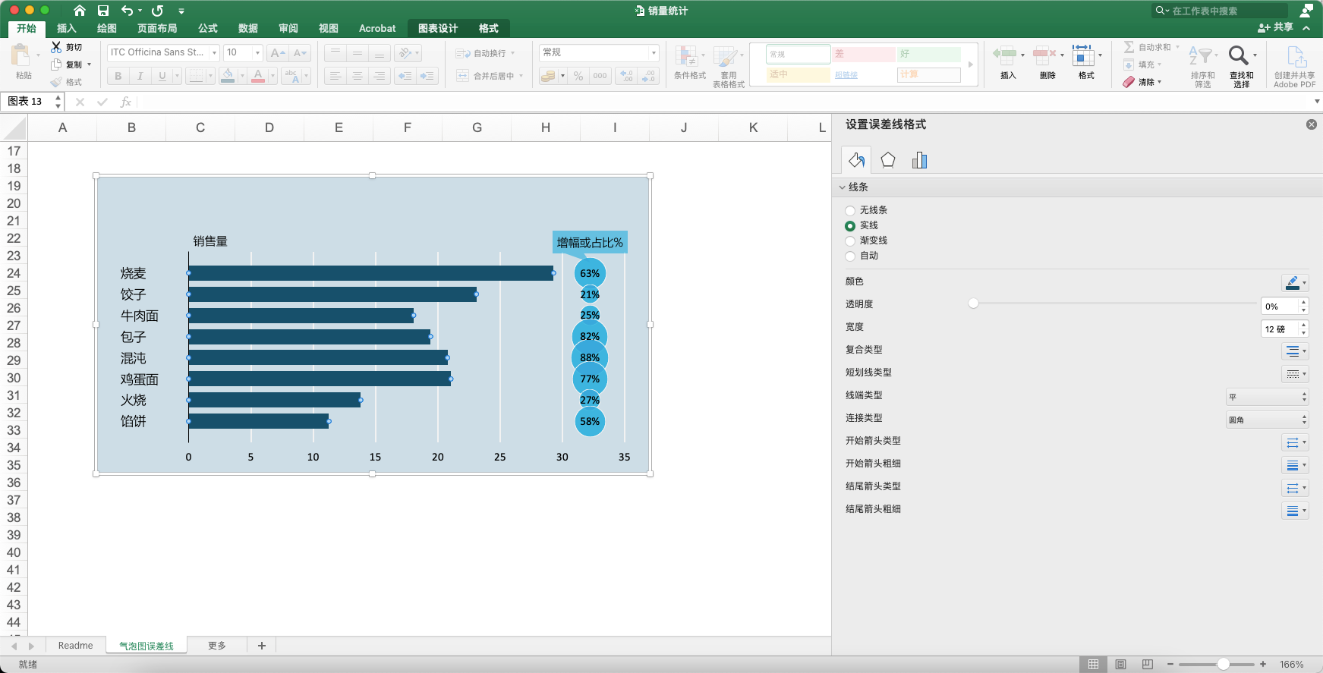The width and height of the screenshot is (1323, 673).
Task: Open the 插入 ribbon tab
Action: coord(67,28)
